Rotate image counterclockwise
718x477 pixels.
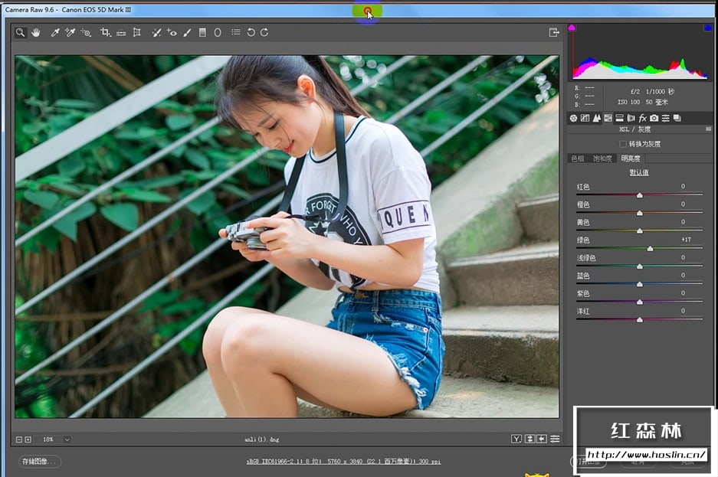[x=251, y=32]
